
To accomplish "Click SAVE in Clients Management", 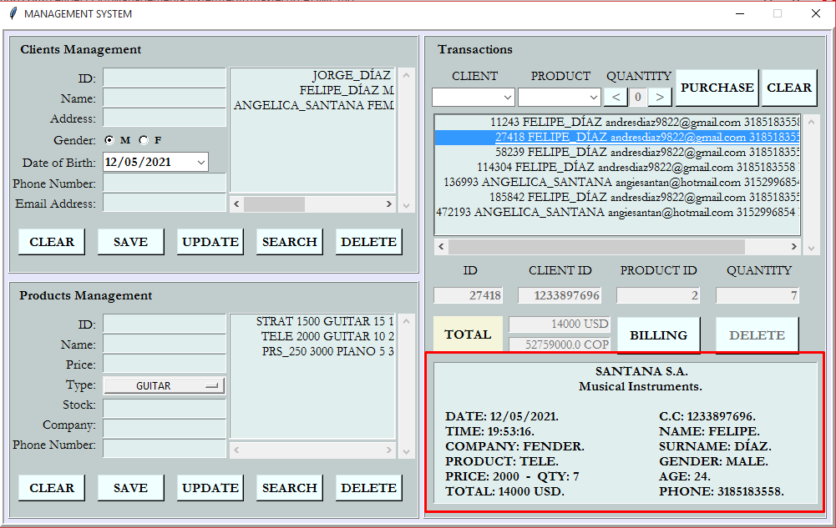I will [x=130, y=242].
